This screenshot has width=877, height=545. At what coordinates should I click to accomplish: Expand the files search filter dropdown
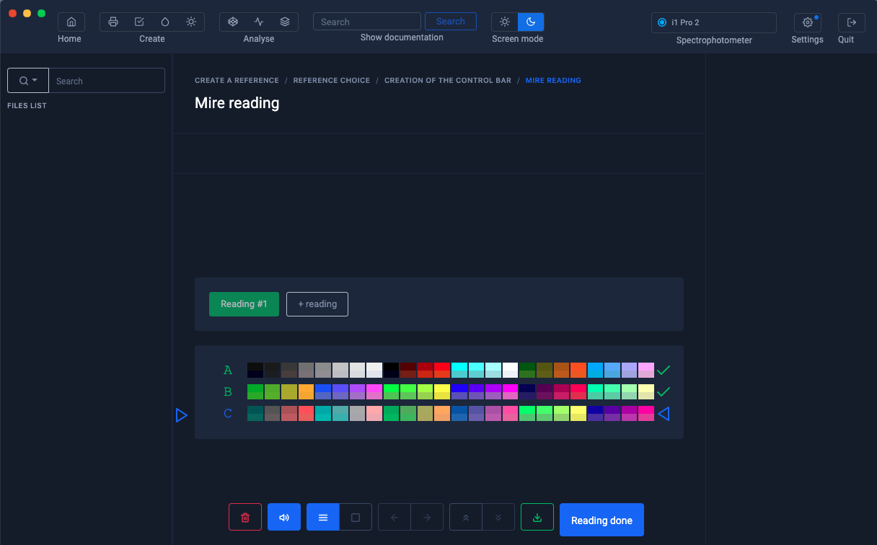click(28, 81)
